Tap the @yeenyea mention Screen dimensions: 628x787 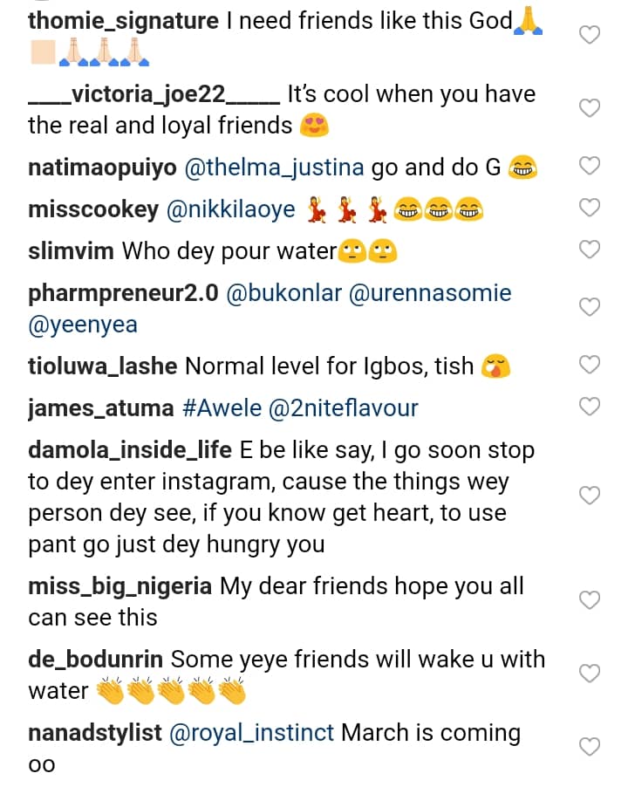pyautogui.click(x=83, y=325)
